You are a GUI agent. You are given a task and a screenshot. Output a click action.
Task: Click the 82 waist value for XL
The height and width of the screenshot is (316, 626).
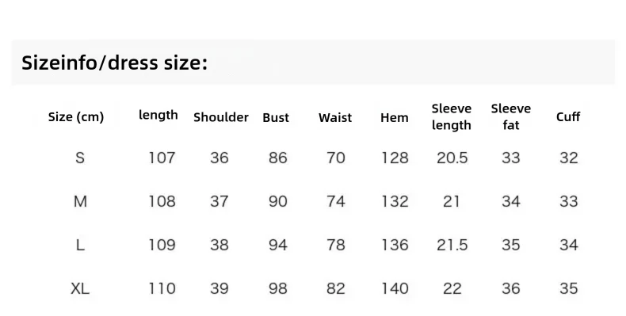click(x=336, y=288)
